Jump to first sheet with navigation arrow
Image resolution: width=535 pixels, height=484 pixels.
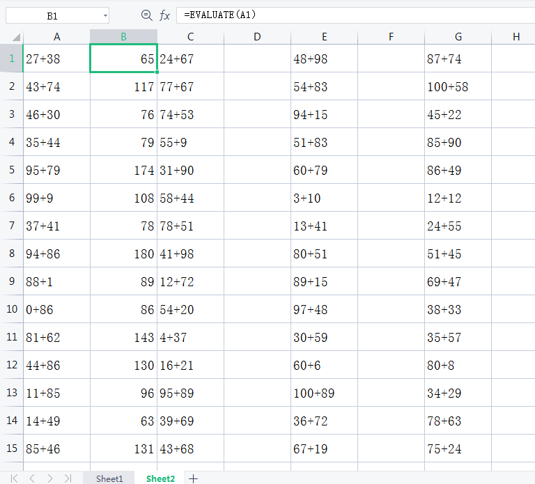pos(15,478)
